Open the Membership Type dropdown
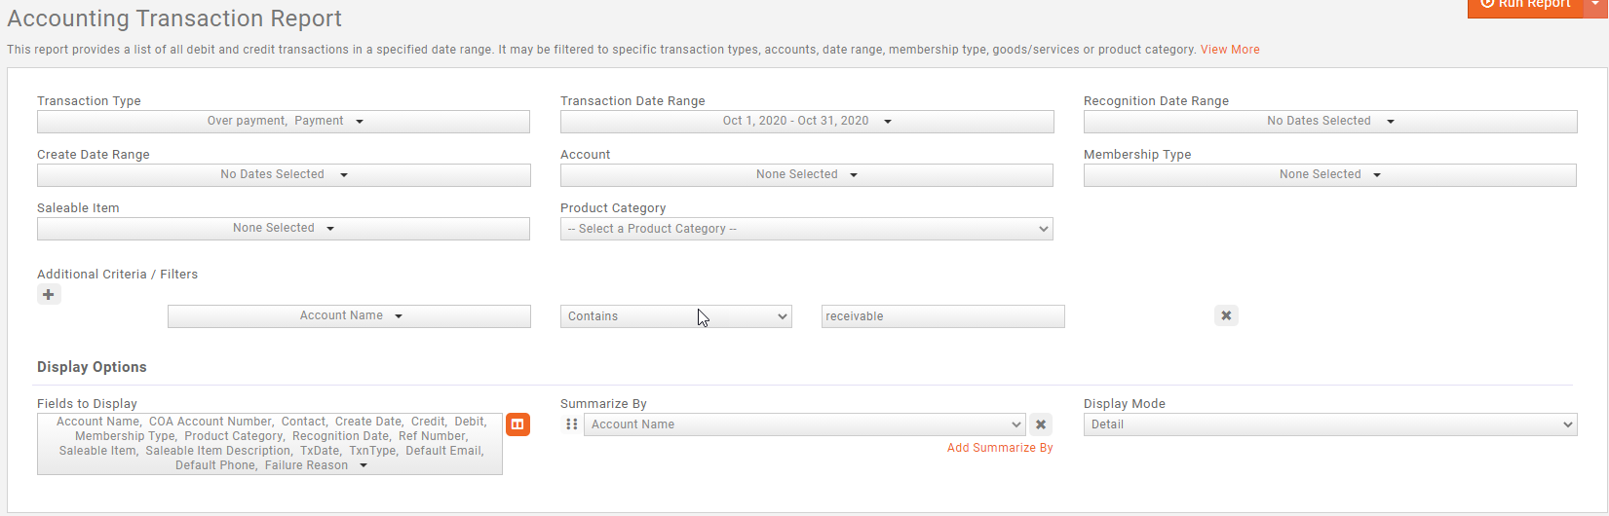The width and height of the screenshot is (1609, 516). [1330, 175]
